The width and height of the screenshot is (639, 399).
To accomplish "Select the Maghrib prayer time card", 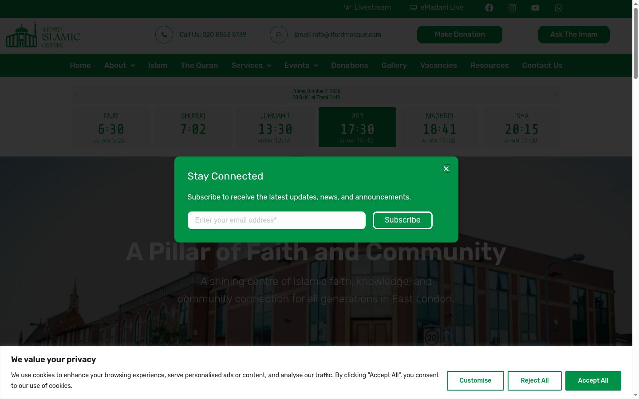I will tap(439, 127).
